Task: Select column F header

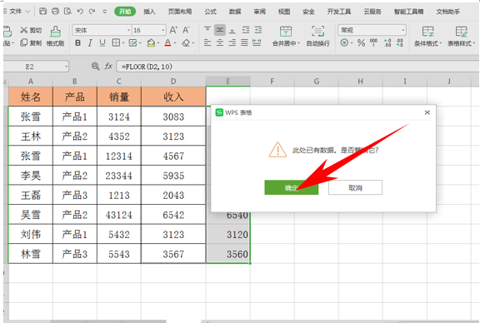Action: (272, 82)
